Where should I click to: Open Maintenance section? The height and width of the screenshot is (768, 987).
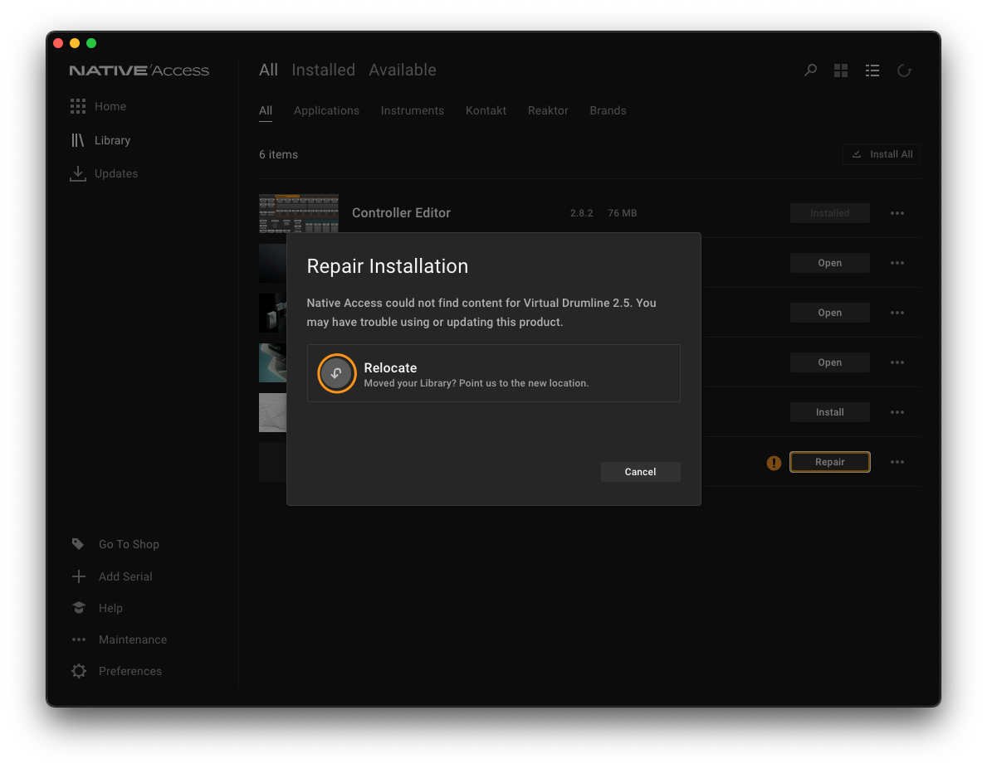[133, 639]
